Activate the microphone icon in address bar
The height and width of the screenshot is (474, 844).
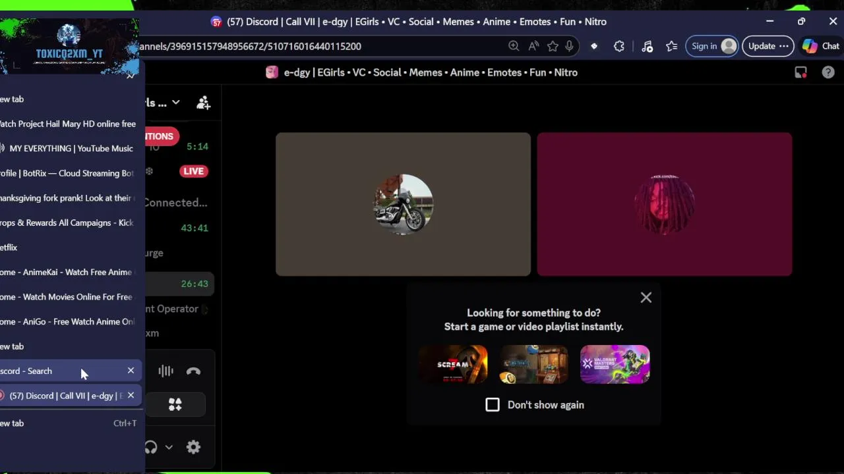click(569, 46)
